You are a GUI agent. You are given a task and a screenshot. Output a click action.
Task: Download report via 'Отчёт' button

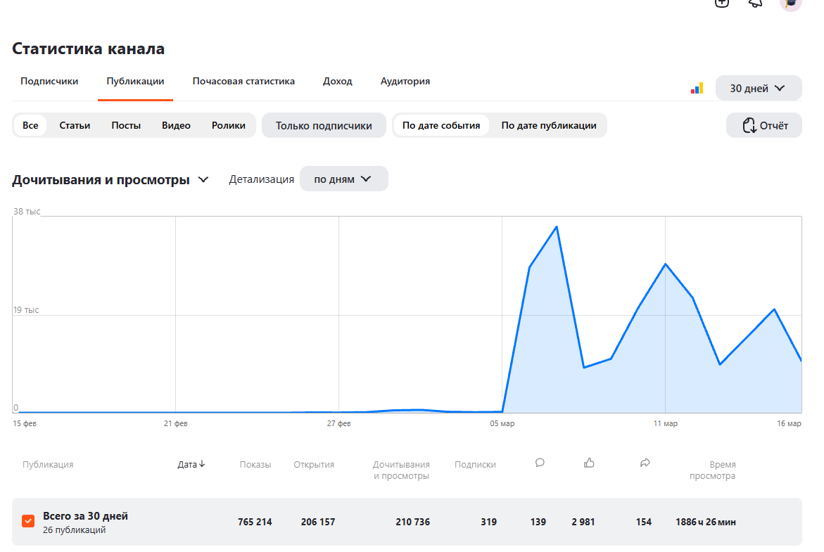pyautogui.click(x=763, y=126)
